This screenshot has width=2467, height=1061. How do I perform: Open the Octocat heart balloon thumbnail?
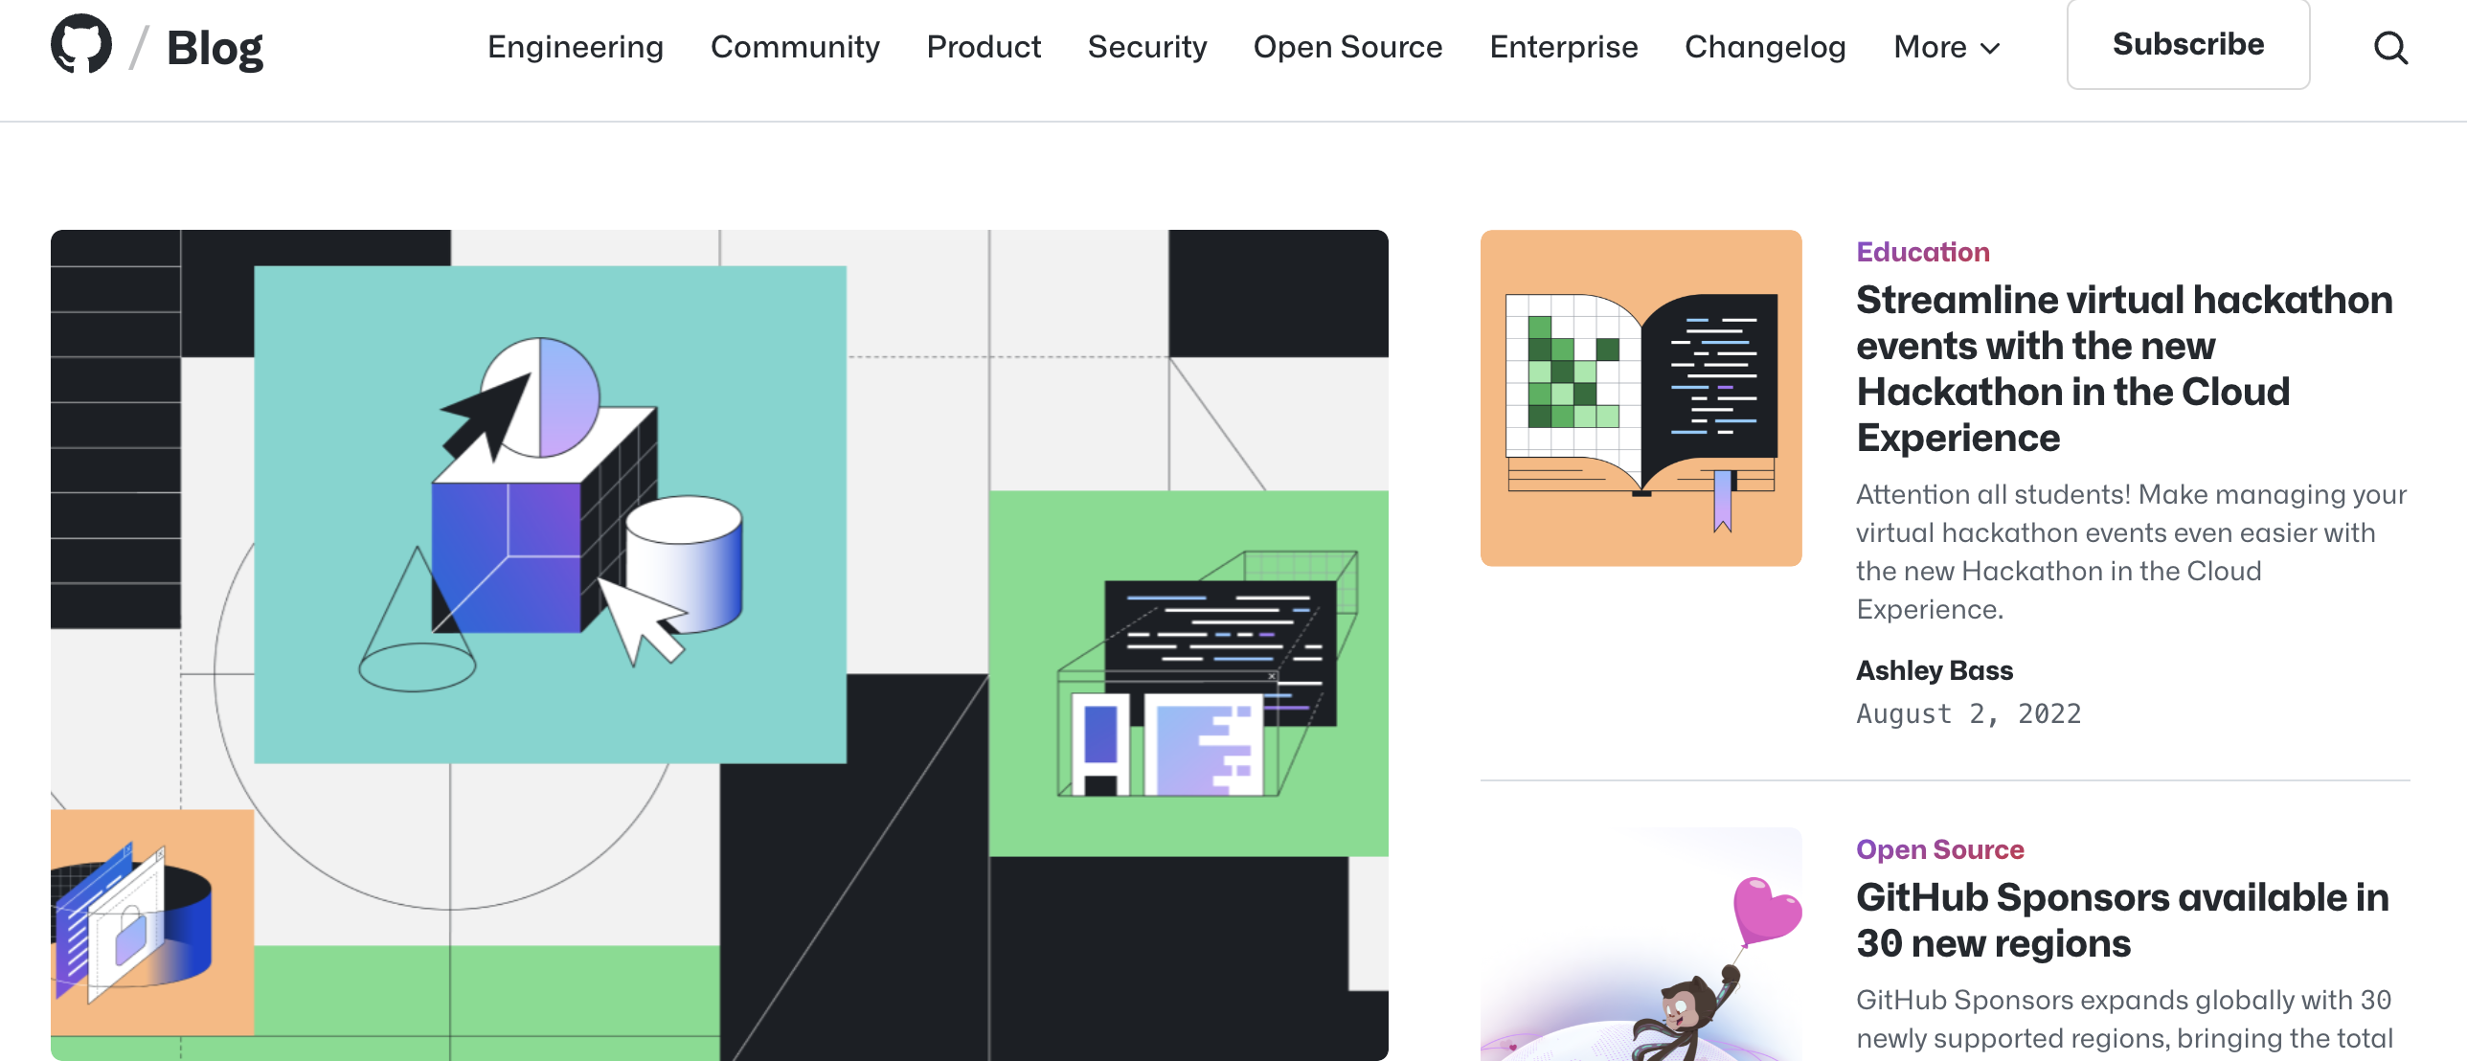(x=1641, y=944)
